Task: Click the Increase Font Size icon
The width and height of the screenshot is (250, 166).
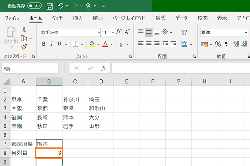Action: [x=119, y=32]
